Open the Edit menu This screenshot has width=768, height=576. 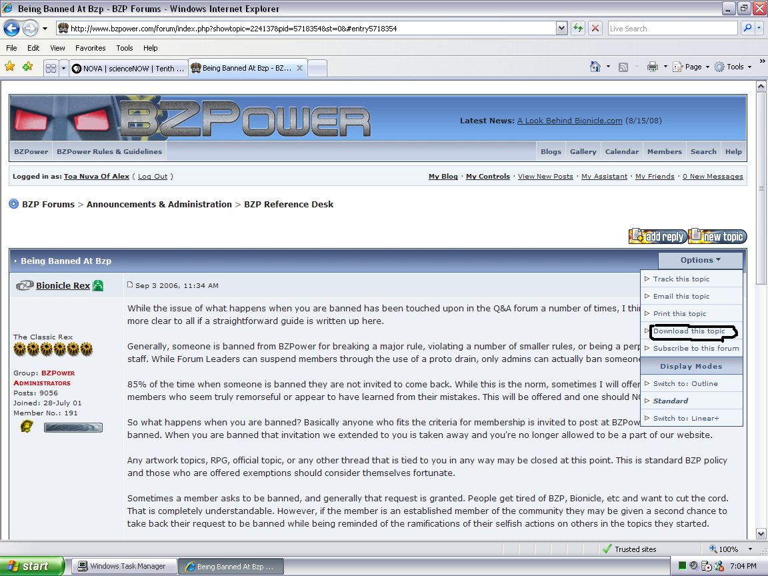[33, 48]
